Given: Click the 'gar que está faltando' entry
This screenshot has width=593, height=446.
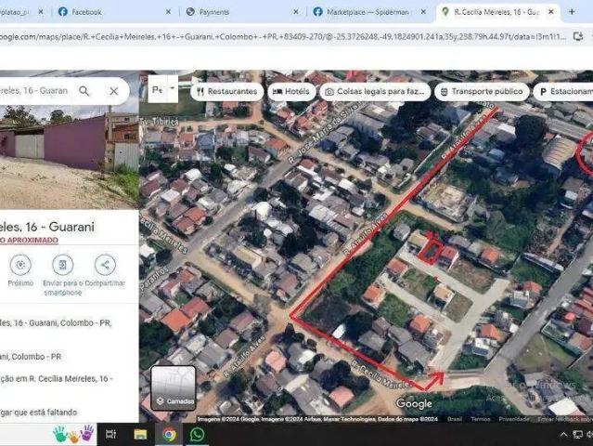Looking at the screenshot, I should (39, 413).
